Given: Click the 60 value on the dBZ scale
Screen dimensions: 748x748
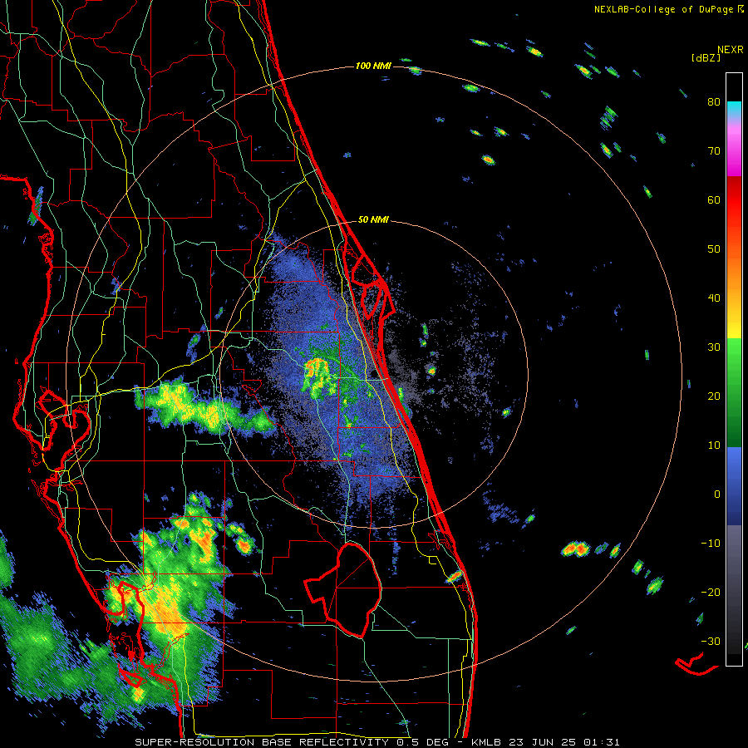Looking at the screenshot, I should 714,199.
